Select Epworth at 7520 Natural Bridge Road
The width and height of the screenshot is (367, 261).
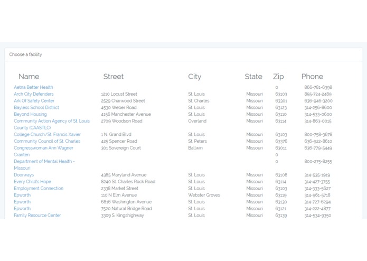coord(22,209)
